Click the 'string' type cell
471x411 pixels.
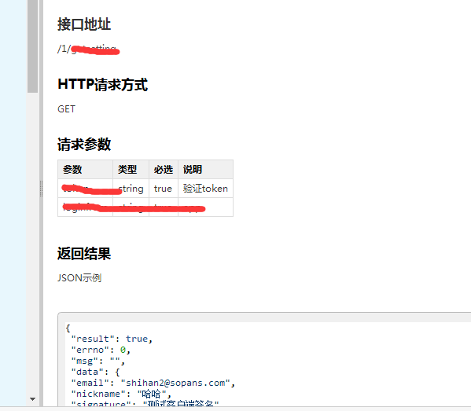[x=131, y=189]
